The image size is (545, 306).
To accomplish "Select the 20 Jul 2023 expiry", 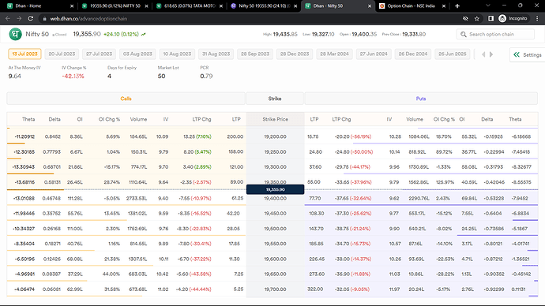I will [62, 54].
